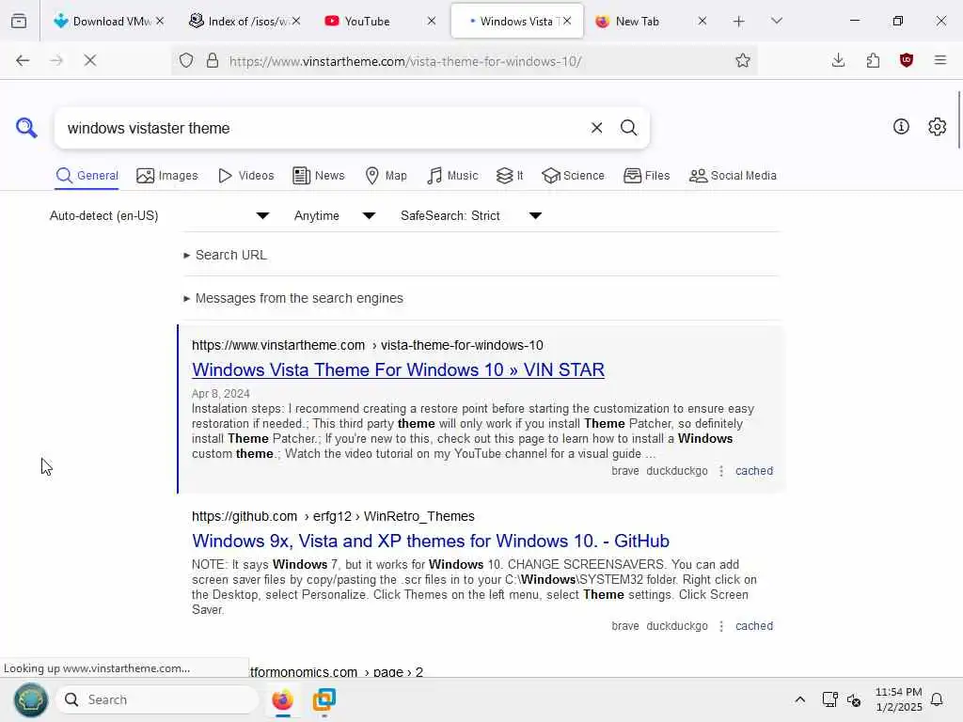Open a new browser tab
The height and width of the screenshot is (722, 963).
(x=739, y=22)
